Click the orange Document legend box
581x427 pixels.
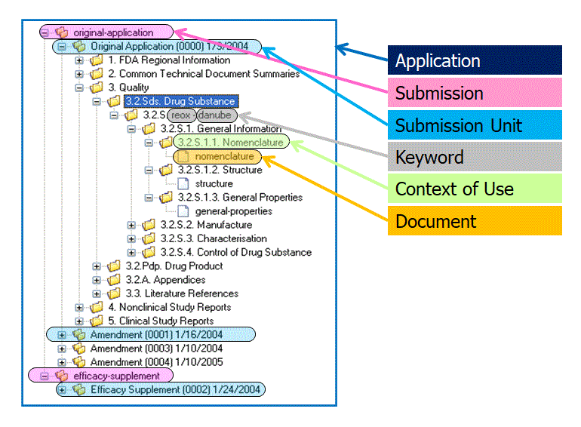tap(474, 221)
